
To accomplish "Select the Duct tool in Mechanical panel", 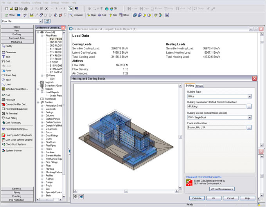I will 7,95.
